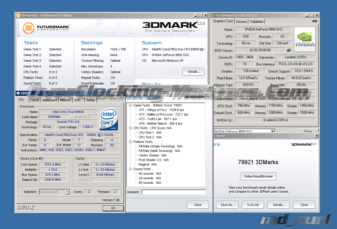Minimize the GPU-Z window
Image resolution: width=337 pixels, height=229 pixels.
(307, 15)
